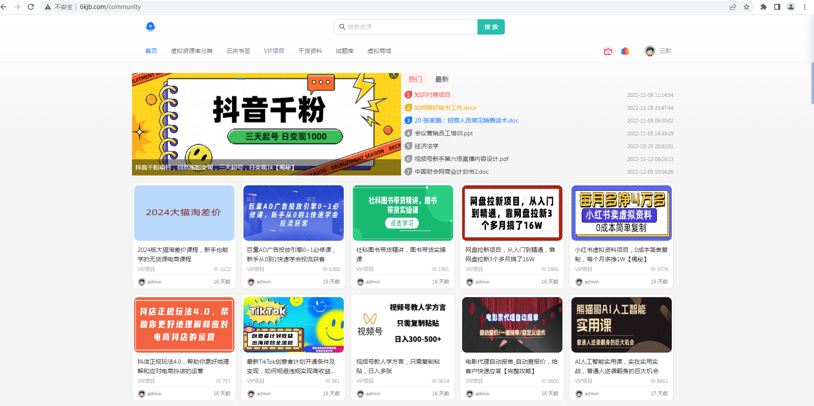Open the 试题库 navigation item
The width and height of the screenshot is (814, 406).
click(345, 51)
